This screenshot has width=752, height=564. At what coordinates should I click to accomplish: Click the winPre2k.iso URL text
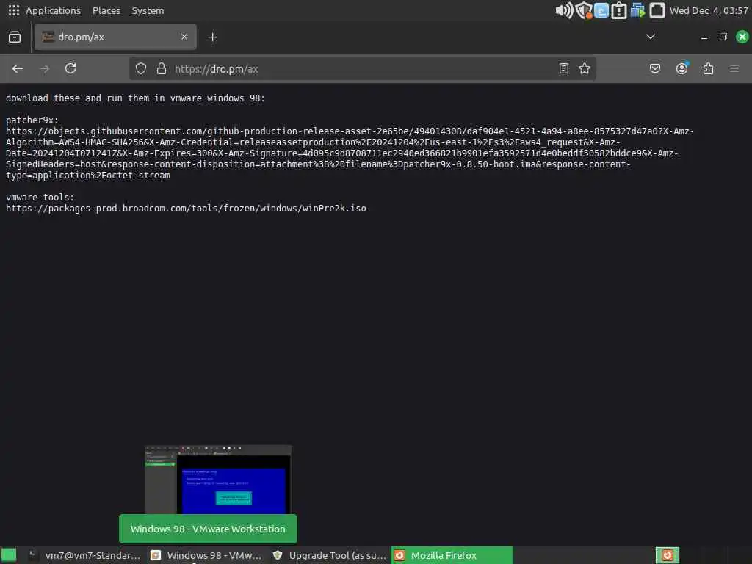click(x=186, y=208)
